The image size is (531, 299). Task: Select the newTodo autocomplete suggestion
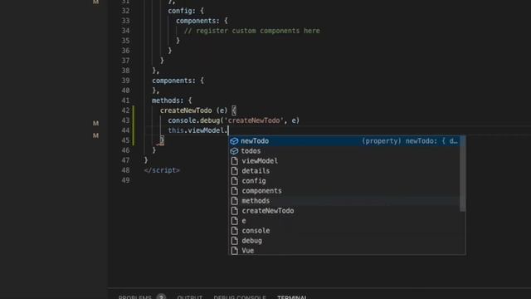pos(345,141)
